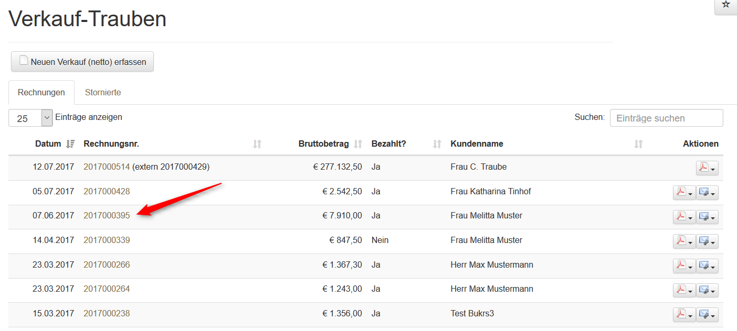Click the Einträge suchen search field
The height and width of the screenshot is (331, 737).
pos(666,118)
